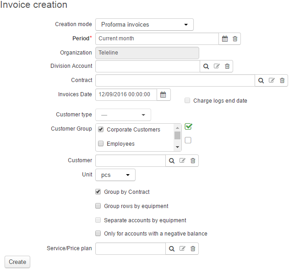This screenshot has width=289, height=269.
Task: Click the Customer Group list scroll-down arrow
Action: [x=178, y=147]
